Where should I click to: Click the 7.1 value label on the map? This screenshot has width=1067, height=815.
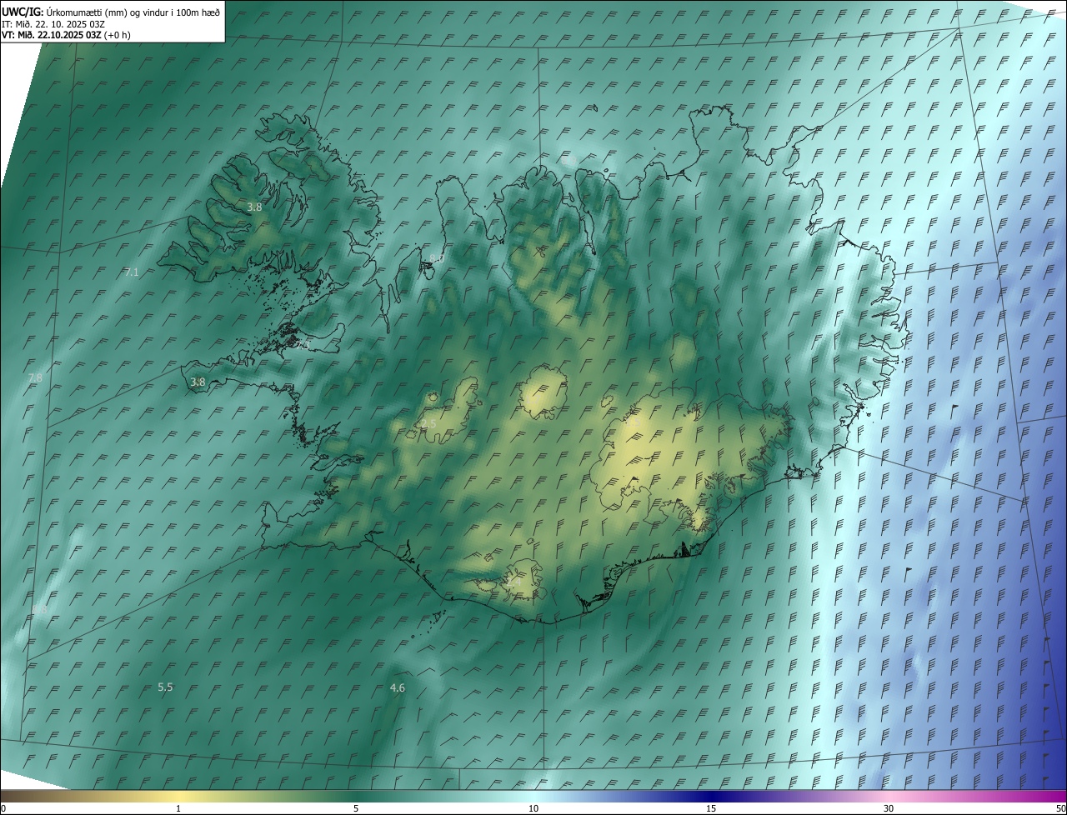tap(132, 272)
